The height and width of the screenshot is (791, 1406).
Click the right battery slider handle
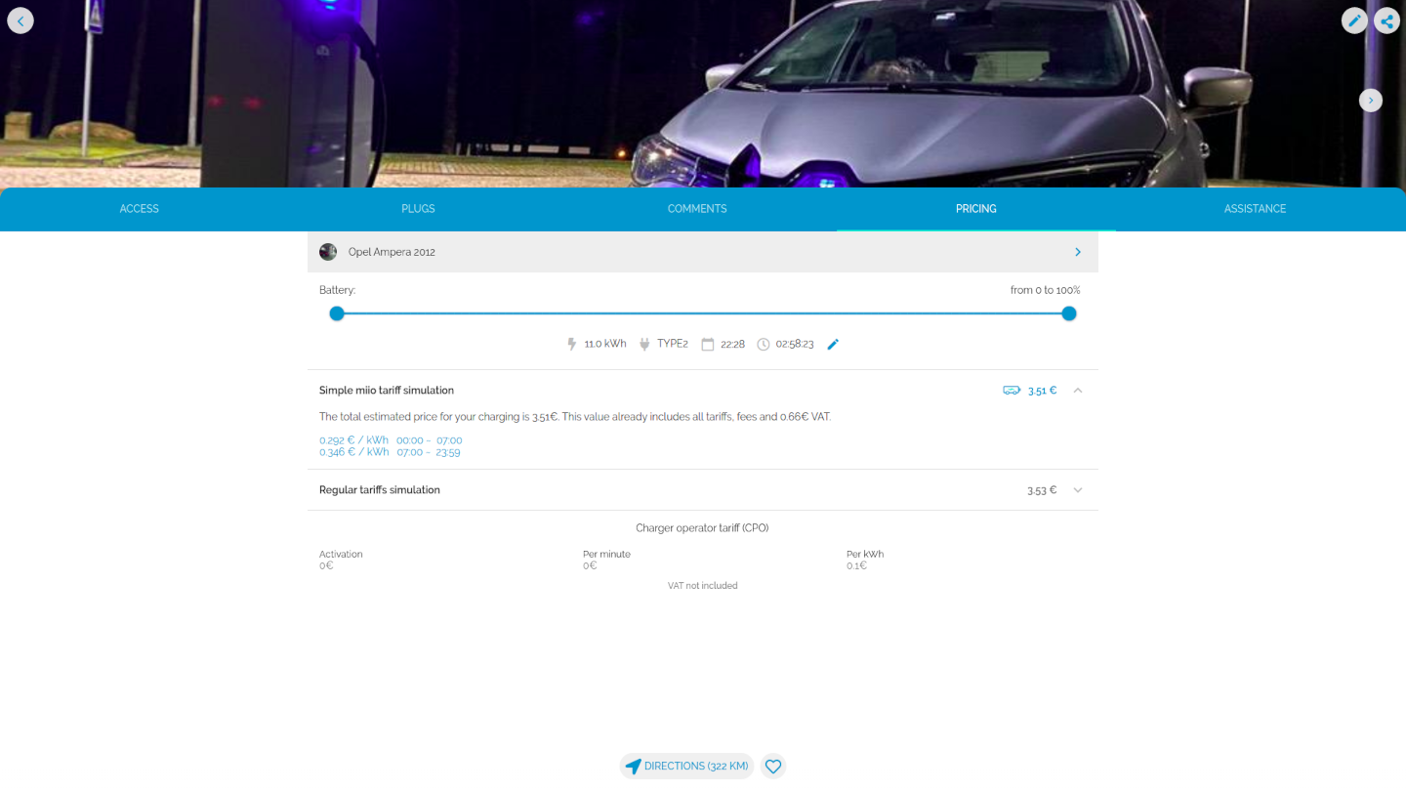tap(1069, 313)
